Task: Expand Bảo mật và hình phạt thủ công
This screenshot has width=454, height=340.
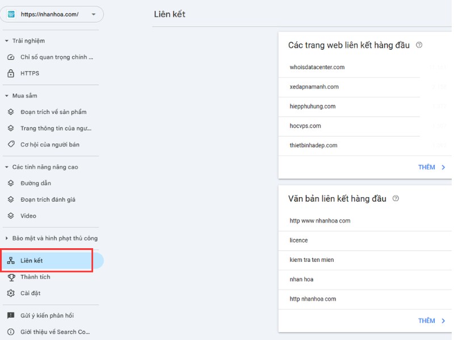Action: coord(7,239)
